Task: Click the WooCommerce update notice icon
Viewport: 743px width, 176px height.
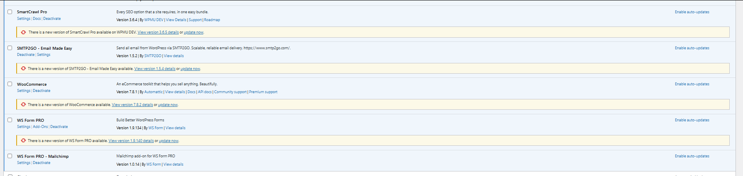Action: [24, 104]
